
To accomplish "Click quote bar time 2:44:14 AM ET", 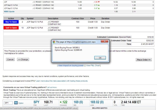I will pos(131,102).
